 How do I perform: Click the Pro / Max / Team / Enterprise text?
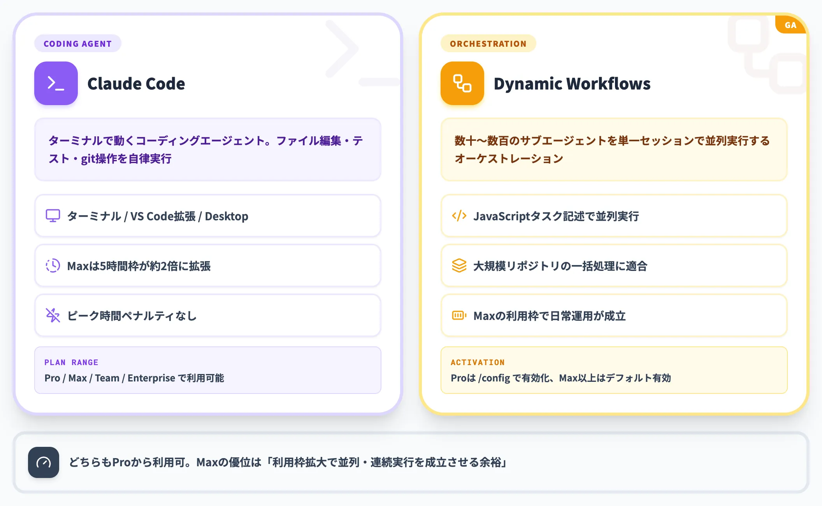click(134, 378)
